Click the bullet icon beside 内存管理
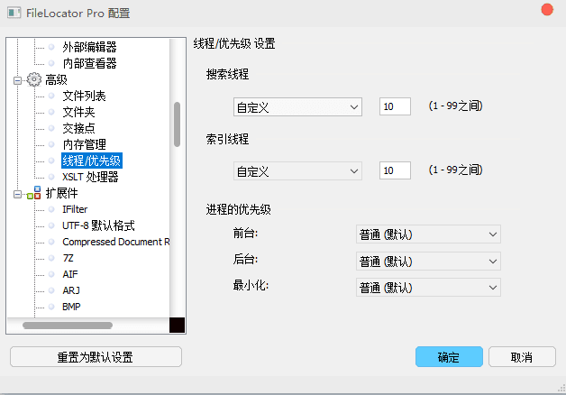566x395 pixels. 51,144
